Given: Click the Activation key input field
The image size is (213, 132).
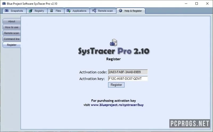Looking at the screenshot, I should pos(128,78).
